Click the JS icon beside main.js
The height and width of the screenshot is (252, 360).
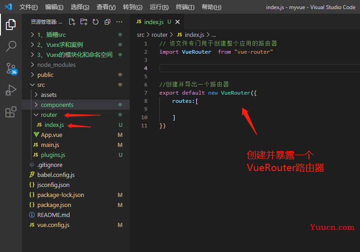coord(35,145)
